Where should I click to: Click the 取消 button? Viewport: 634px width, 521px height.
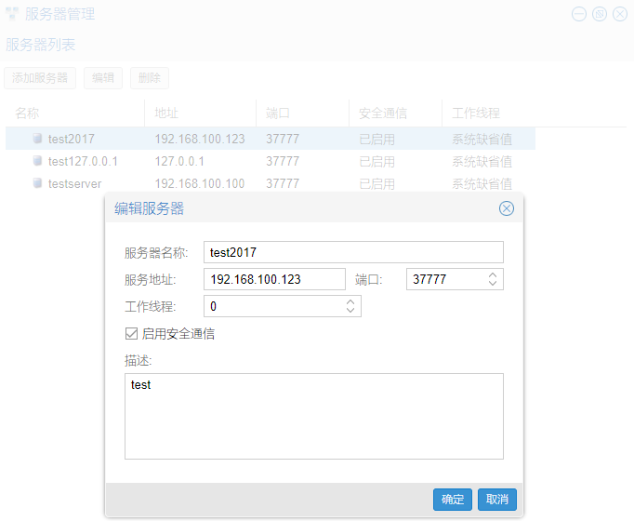(x=497, y=500)
